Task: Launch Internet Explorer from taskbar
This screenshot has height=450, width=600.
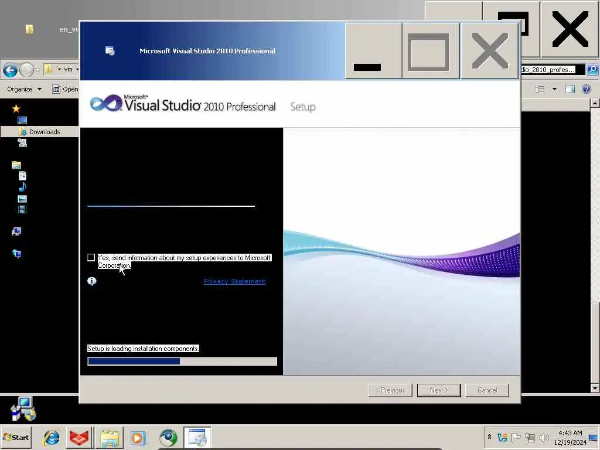Action: click(x=52, y=437)
